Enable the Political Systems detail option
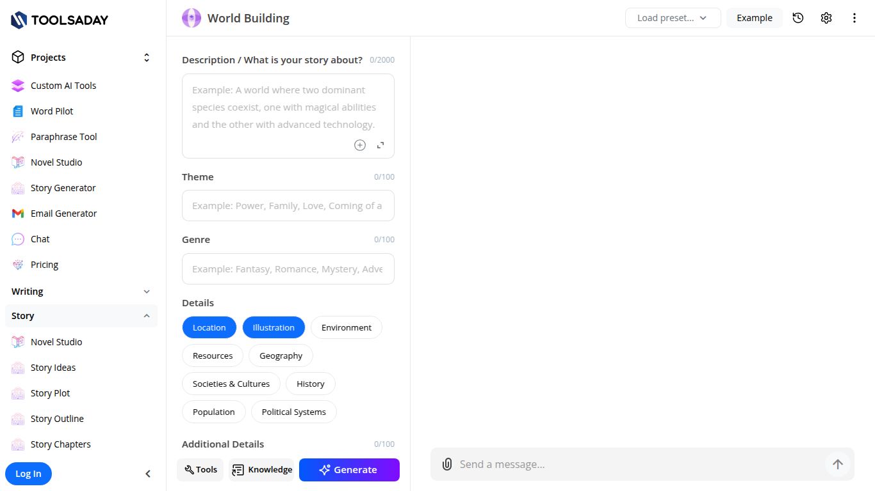 coord(293,412)
